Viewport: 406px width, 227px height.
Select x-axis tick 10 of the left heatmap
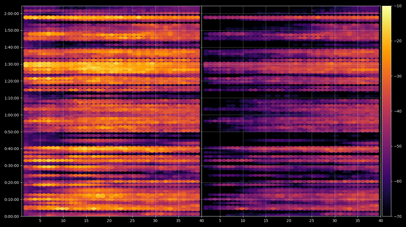(x=63, y=221)
